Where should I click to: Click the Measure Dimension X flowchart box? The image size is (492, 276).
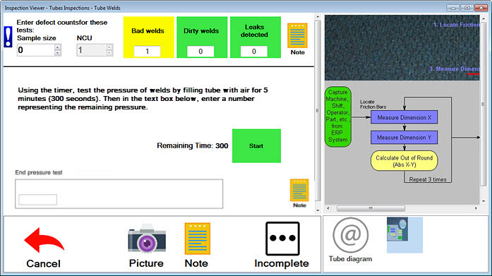click(x=404, y=118)
